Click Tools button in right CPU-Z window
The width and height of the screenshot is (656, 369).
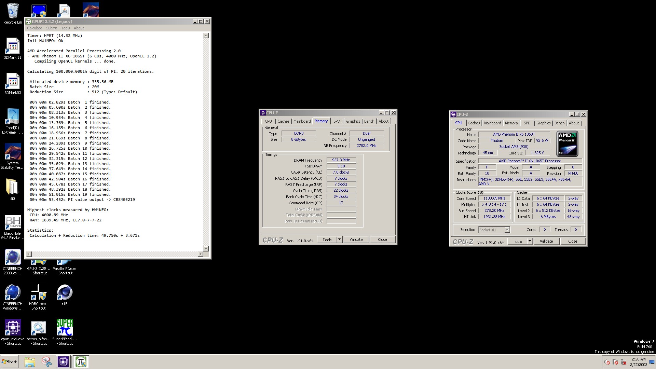(517, 242)
